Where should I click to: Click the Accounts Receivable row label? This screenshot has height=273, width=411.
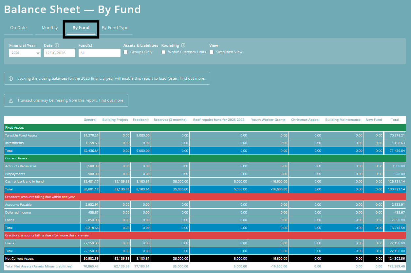coord(21,166)
